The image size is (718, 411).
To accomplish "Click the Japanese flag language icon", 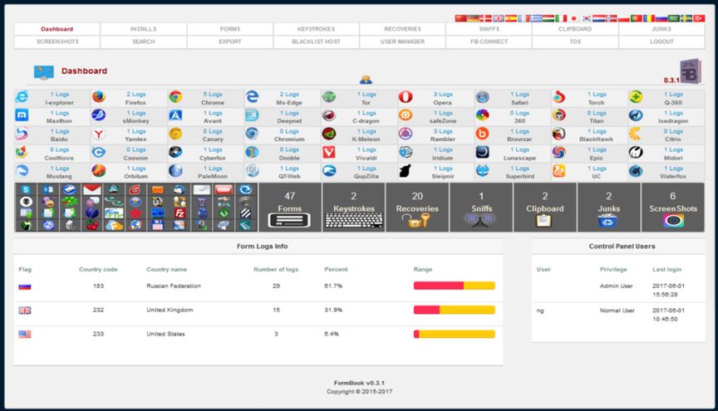I will (573, 18).
